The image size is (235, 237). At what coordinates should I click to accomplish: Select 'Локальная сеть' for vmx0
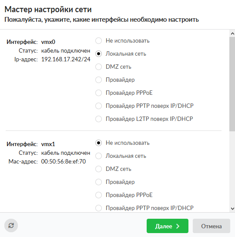click(98, 53)
